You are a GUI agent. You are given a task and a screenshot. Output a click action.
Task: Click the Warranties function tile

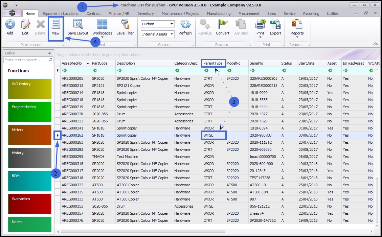coord(29,204)
